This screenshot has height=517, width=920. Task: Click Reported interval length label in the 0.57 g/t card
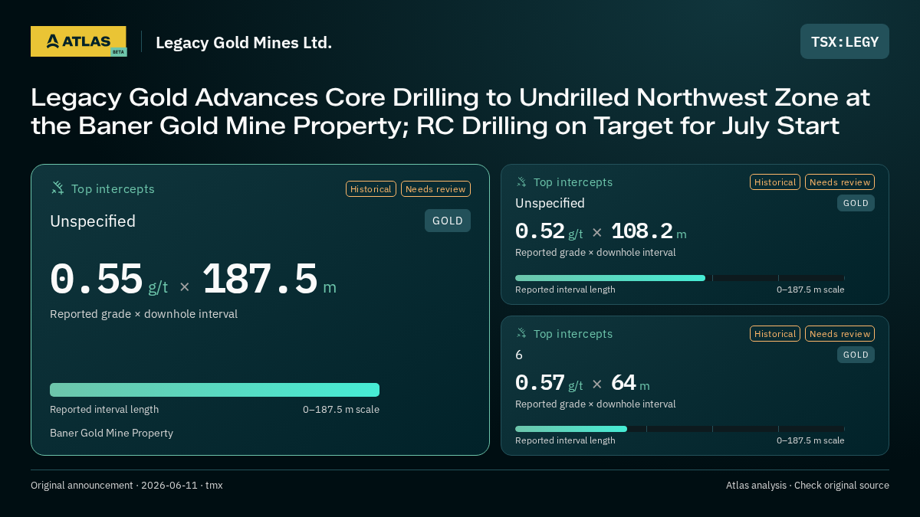pyautogui.click(x=565, y=440)
